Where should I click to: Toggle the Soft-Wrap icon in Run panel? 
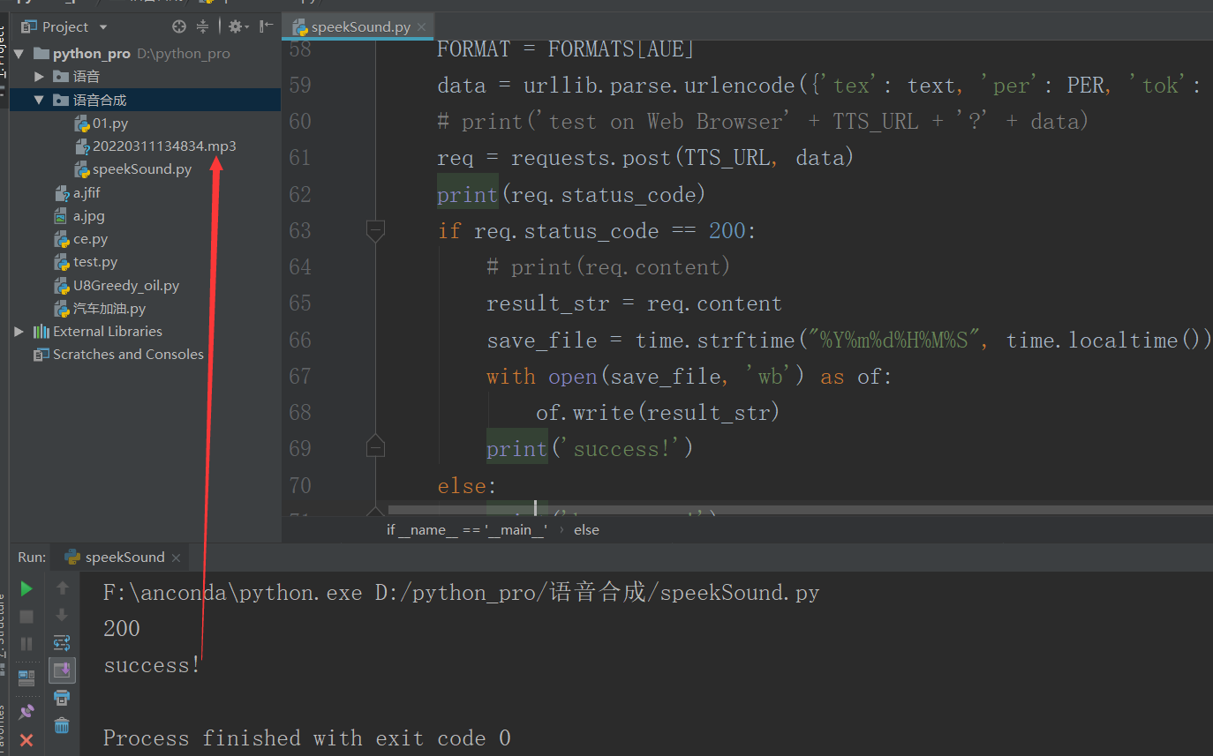pyautogui.click(x=62, y=642)
